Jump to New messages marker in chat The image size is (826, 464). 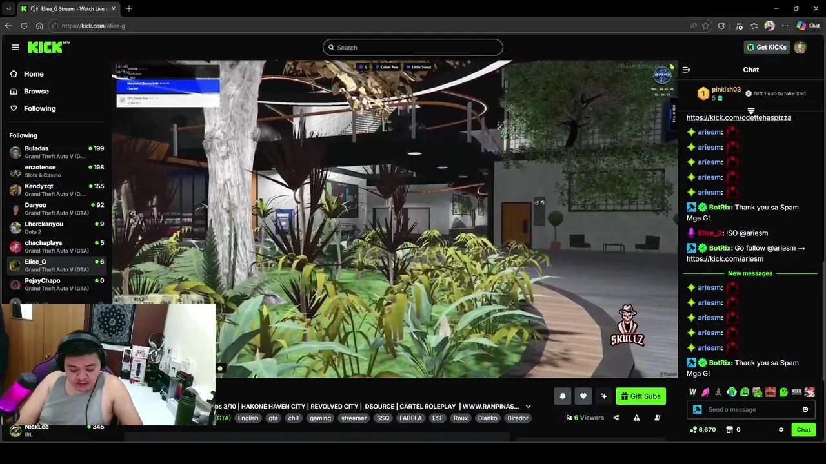pyautogui.click(x=750, y=273)
